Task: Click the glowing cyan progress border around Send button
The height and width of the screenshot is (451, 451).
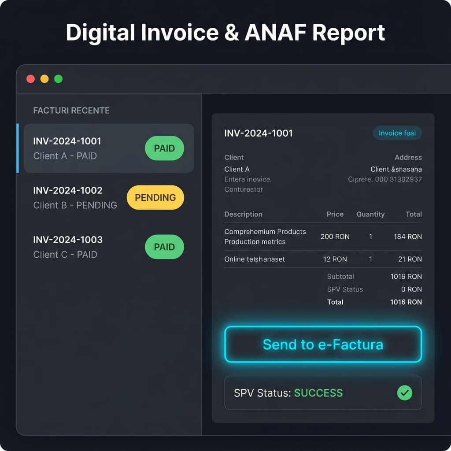Action: pyautogui.click(x=323, y=328)
